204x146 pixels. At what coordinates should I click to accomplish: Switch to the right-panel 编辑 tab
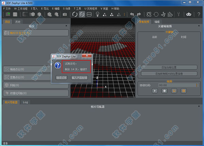point(157,22)
